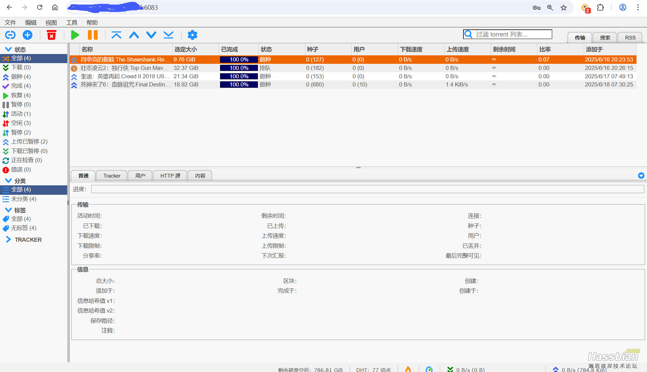This screenshot has height=372, width=647.
Task: Click the alternative speed limits speedometer icon
Action: pos(429,369)
